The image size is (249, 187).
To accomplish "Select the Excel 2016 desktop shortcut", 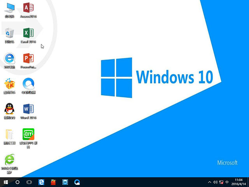I will [28, 33].
